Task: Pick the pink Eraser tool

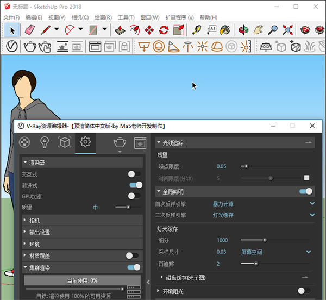Action: 30,30
